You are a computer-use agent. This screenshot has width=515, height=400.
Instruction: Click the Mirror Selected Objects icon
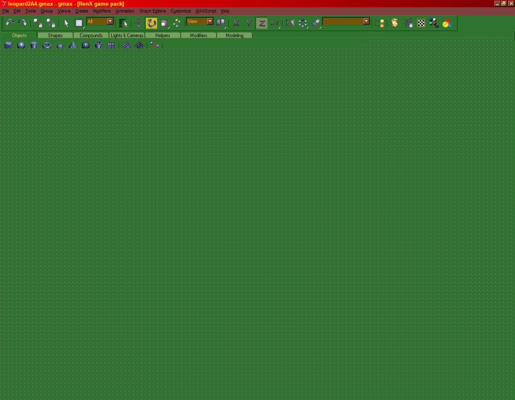[x=290, y=23]
